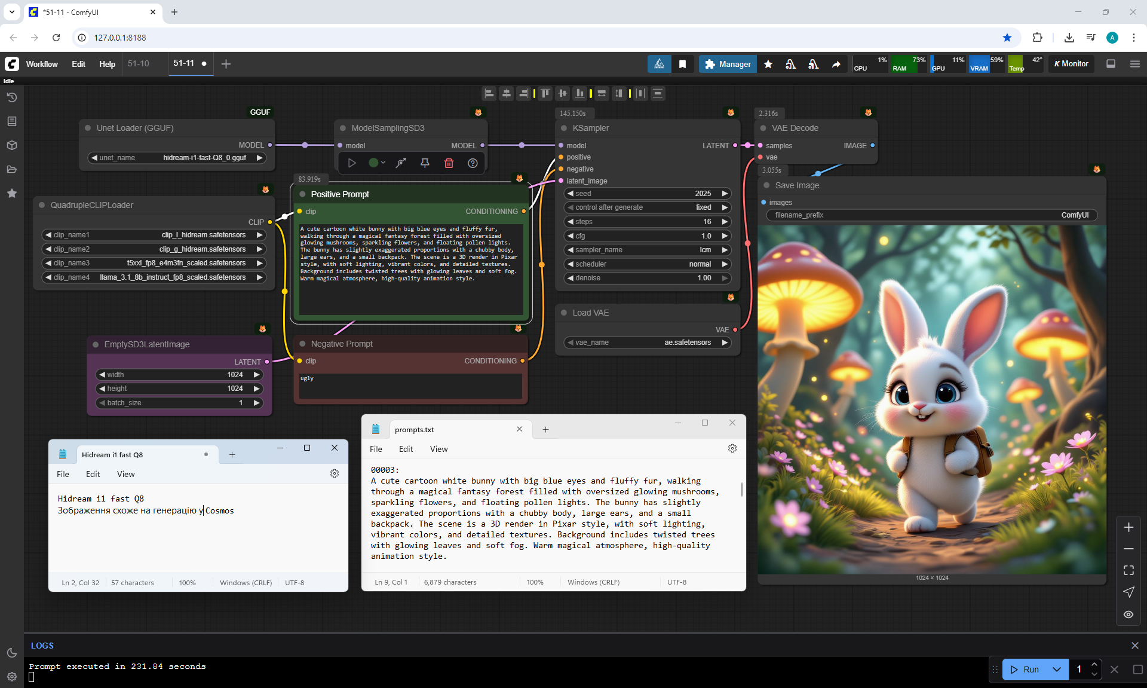
Task: Click the share arrow icon in toolbar
Action: click(836, 64)
